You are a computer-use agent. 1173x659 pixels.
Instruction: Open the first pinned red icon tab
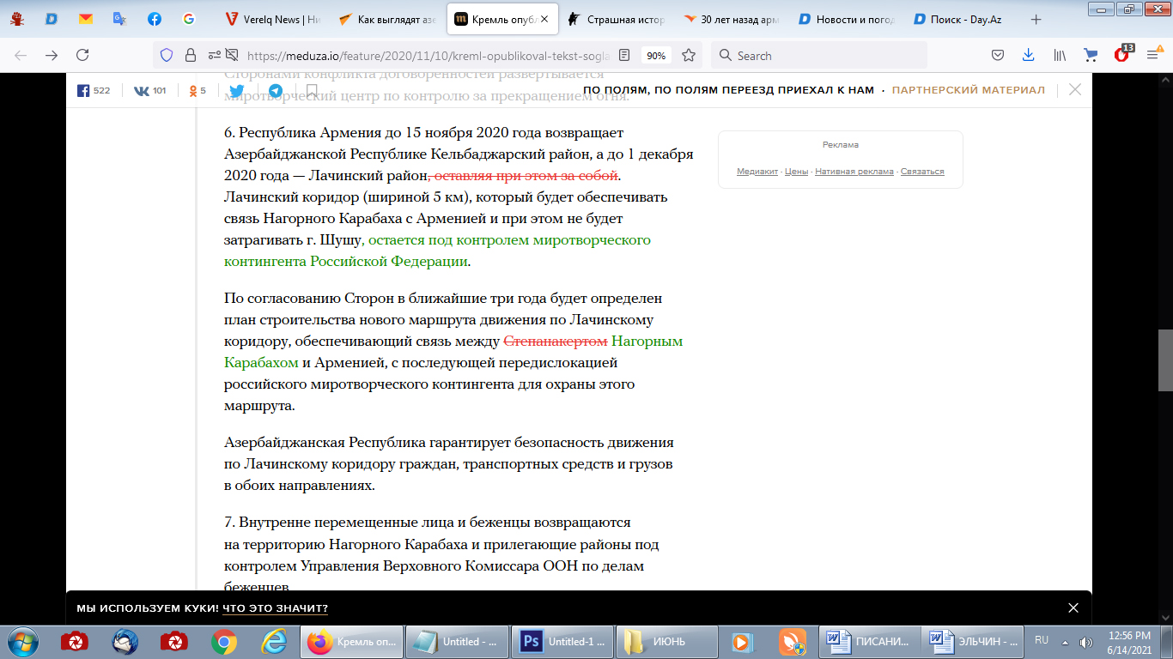tap(17, 19)
